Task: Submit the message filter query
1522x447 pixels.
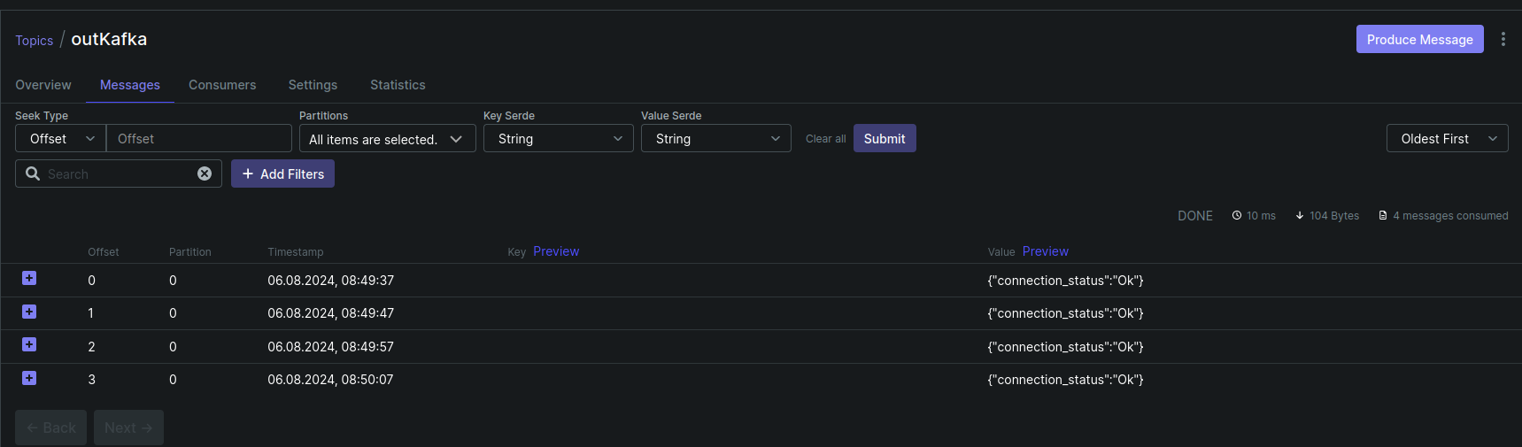Action: (884, 139)
